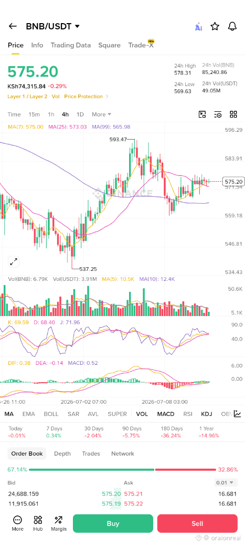Open the Vol tag link
The image size is (245, 546).
pos(55,97)
